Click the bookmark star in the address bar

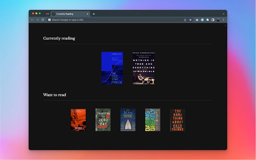coord(190,20)
